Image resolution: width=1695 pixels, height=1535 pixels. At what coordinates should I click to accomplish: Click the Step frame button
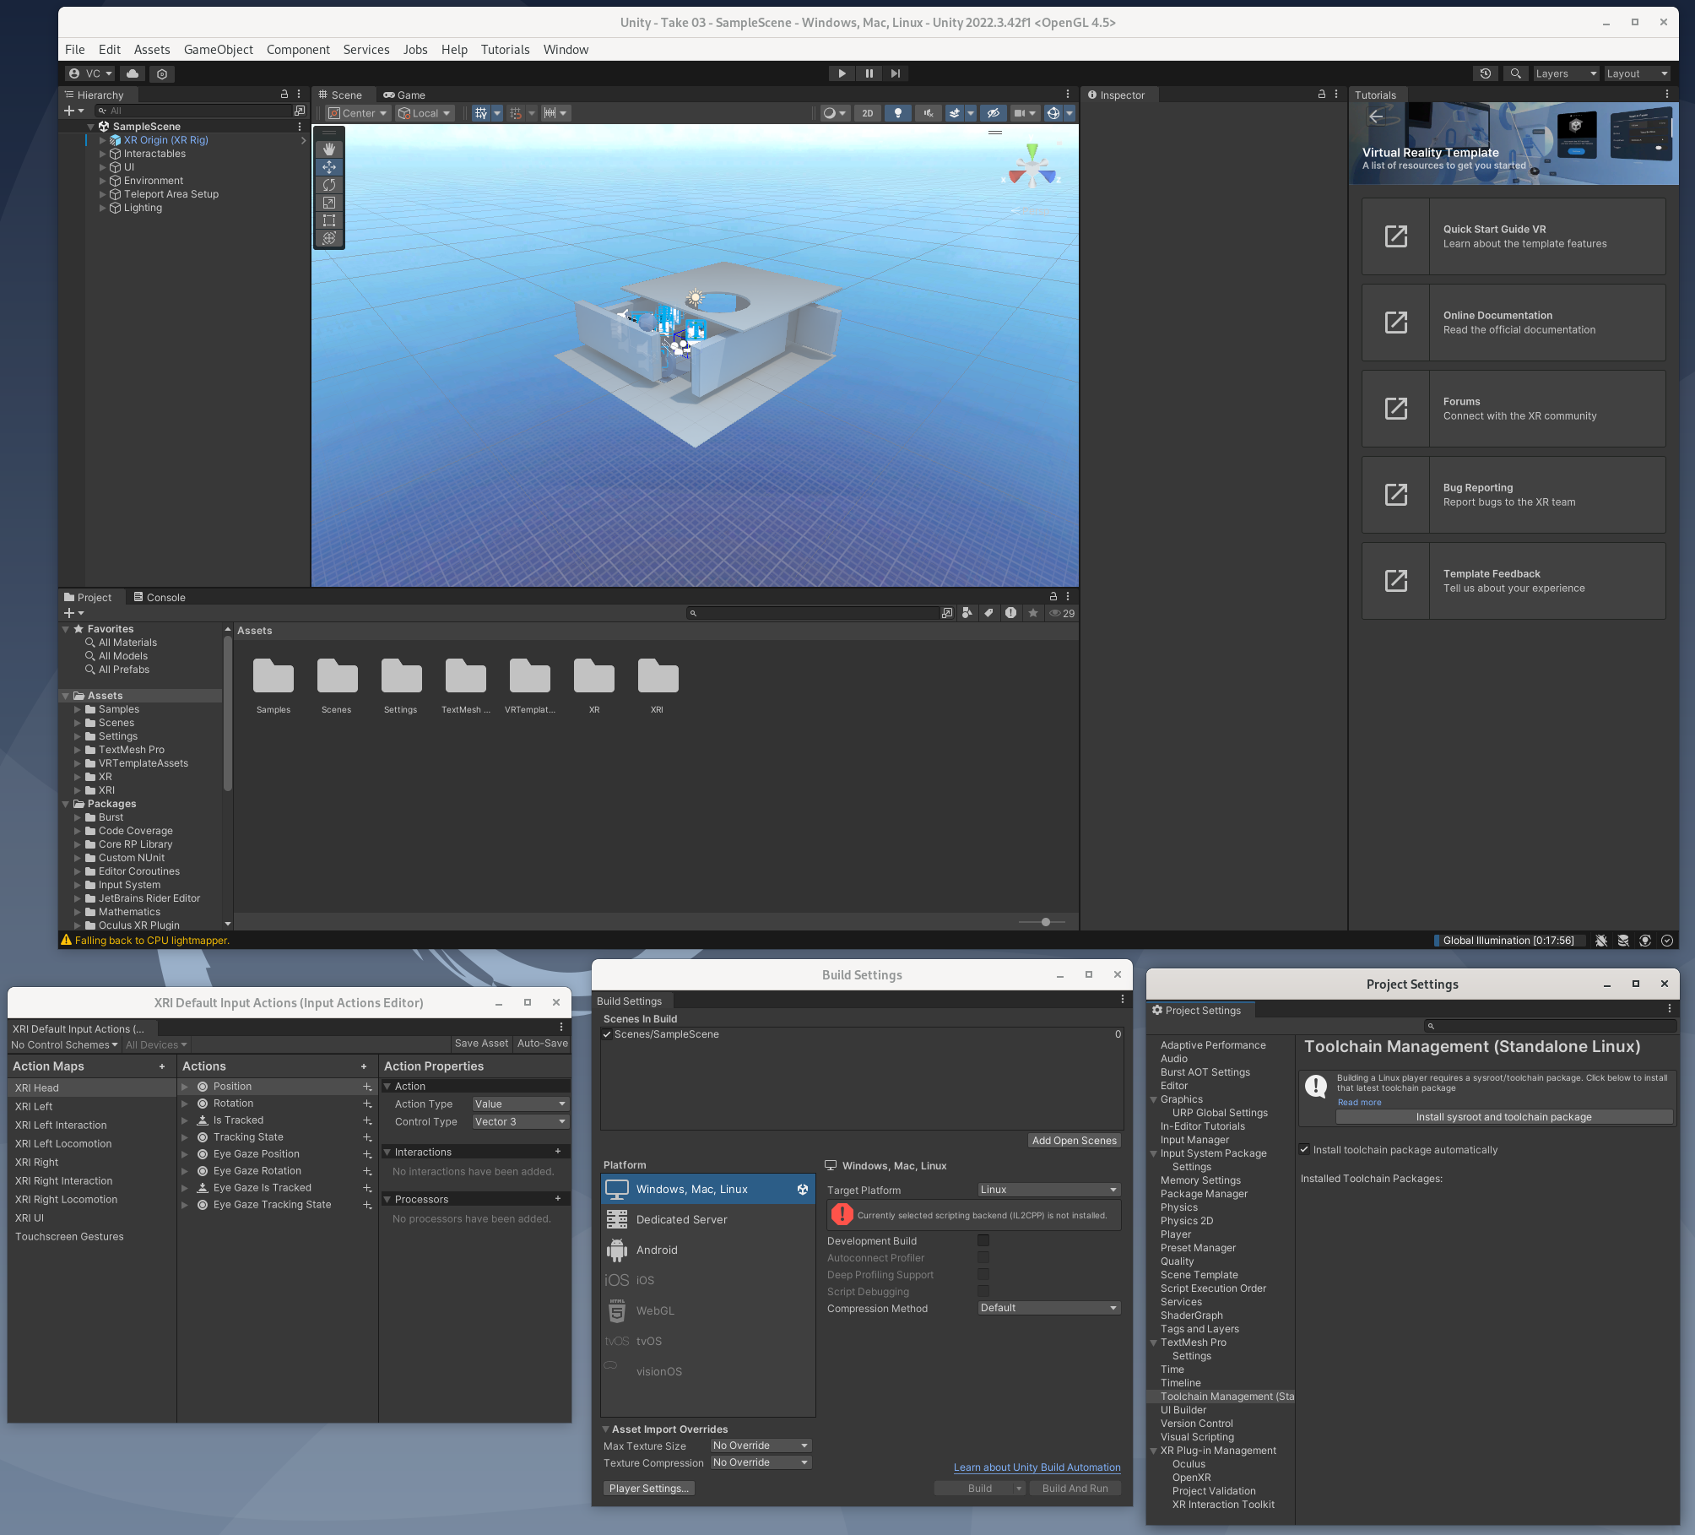pos(896,73)
